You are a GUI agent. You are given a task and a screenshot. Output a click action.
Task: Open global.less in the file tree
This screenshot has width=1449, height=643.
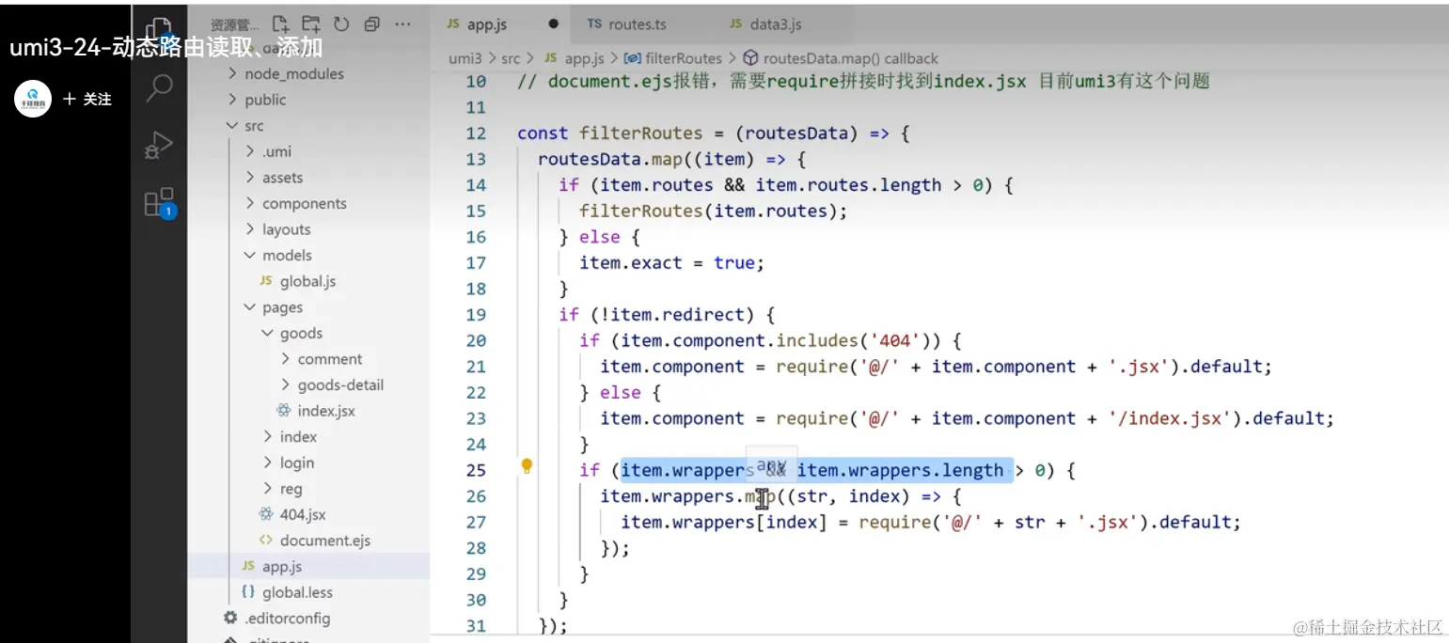[x=297, y=592]
